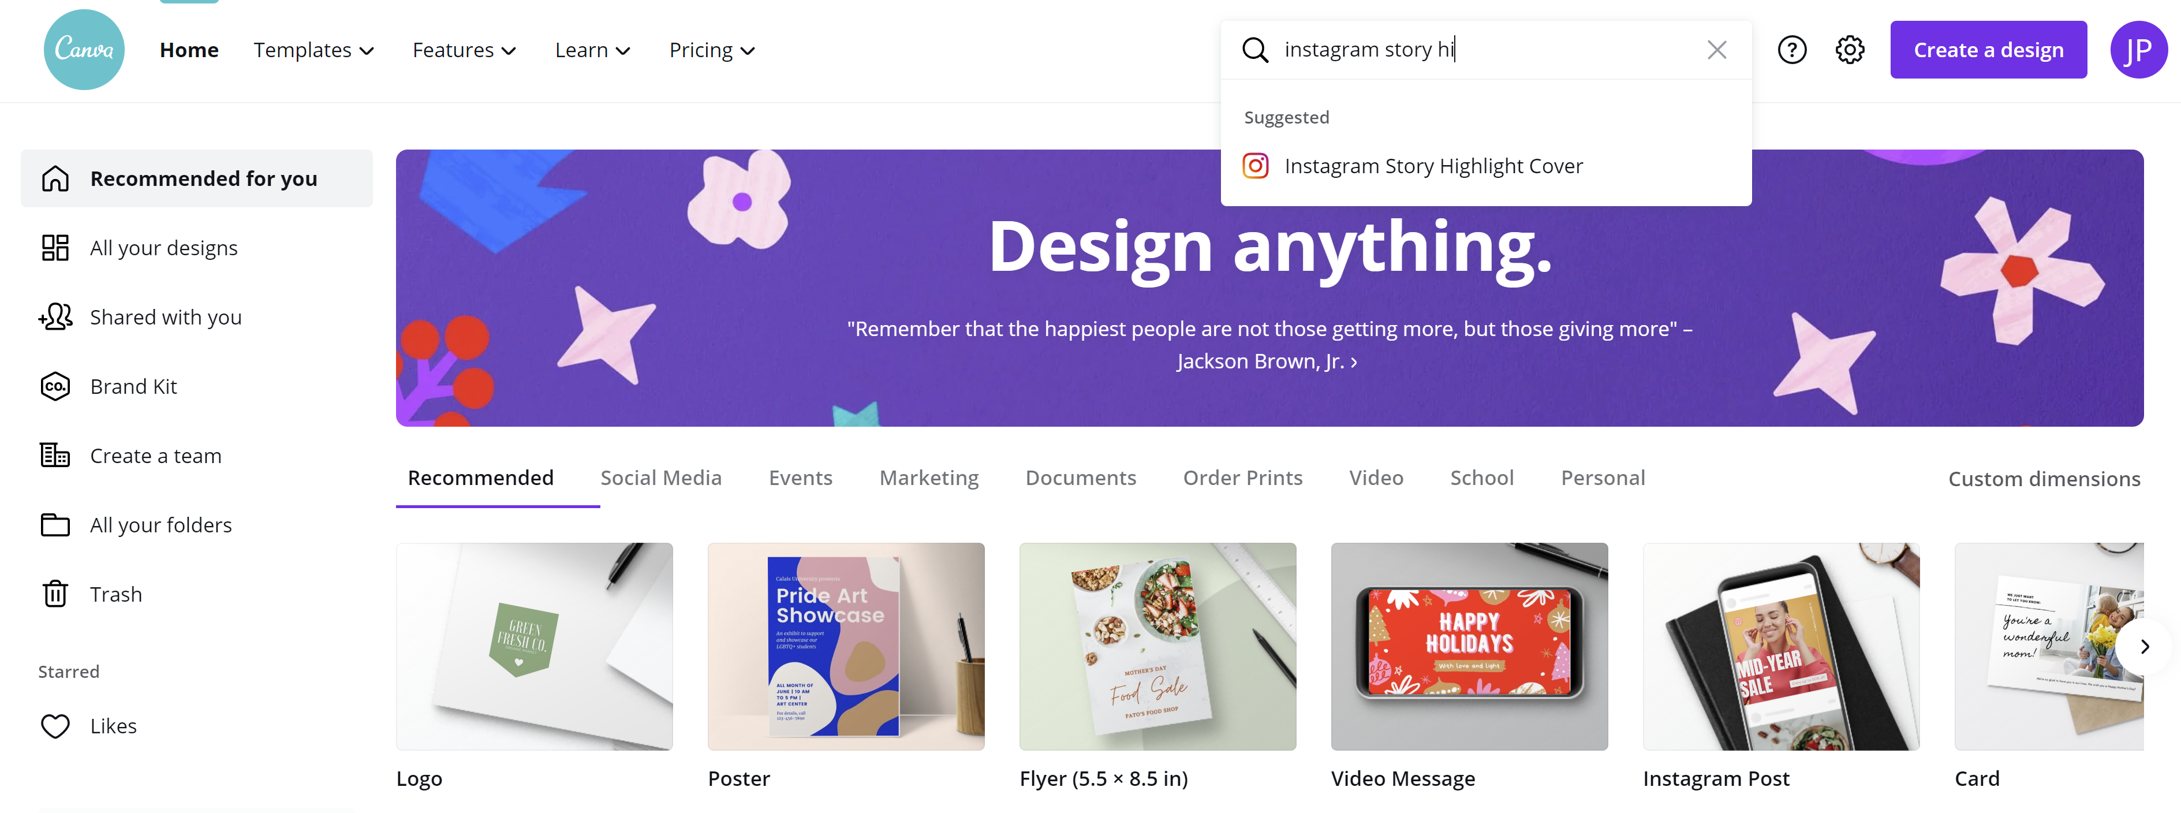Click the Create a design button
This screenshot has height=813, width=2181.
point(1989,49)
